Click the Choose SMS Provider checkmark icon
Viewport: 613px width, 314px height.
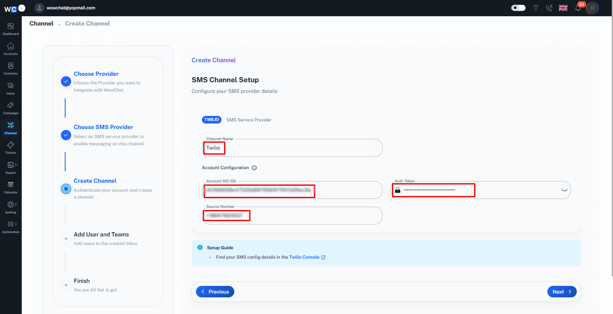66,135
